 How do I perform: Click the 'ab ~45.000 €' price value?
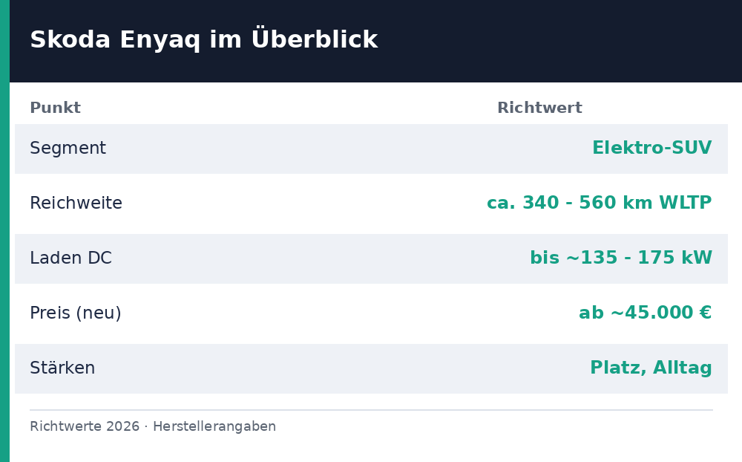(645, 313)
